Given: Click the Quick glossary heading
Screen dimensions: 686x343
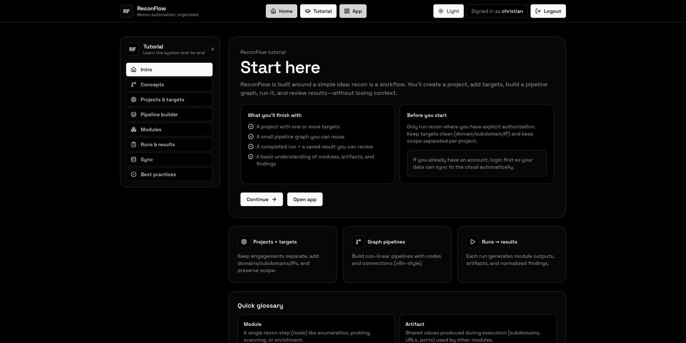Looking at the screenshot, I should pyautogui.click(x=260, y=305).
